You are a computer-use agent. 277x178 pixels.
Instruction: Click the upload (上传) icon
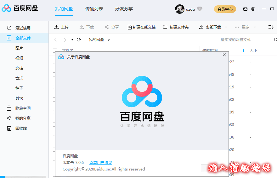click(57, 27)
